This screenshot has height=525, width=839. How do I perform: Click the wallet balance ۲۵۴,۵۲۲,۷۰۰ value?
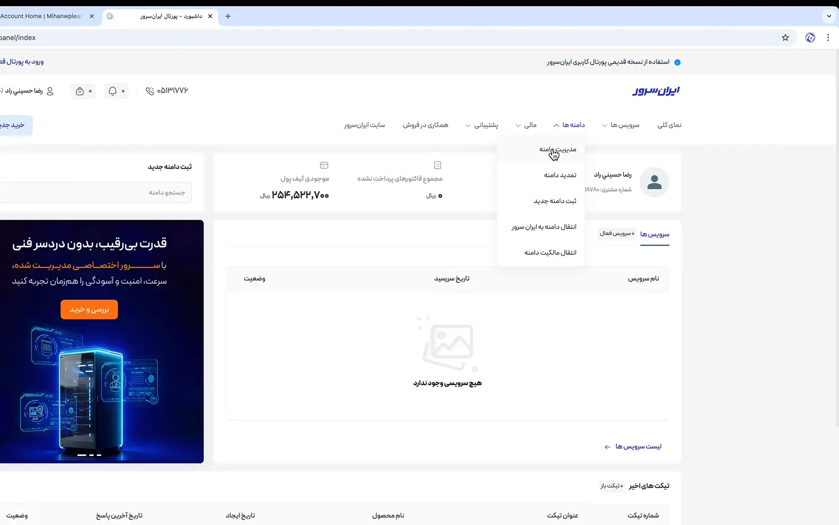(300, 196)
